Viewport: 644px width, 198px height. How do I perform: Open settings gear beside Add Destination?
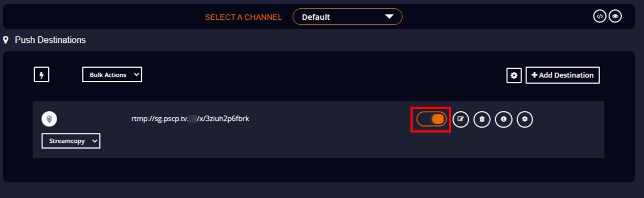point(514,75)
